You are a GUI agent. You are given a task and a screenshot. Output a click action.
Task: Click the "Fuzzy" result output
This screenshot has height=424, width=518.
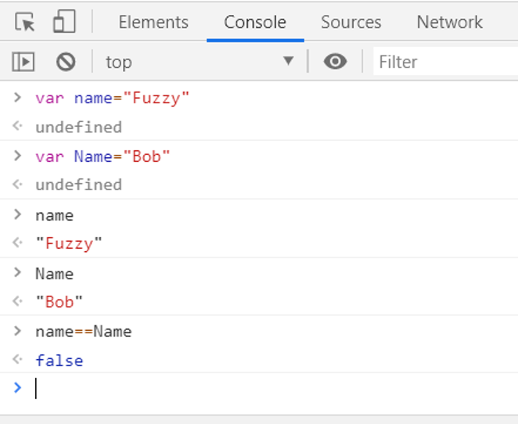click(69, 244)
